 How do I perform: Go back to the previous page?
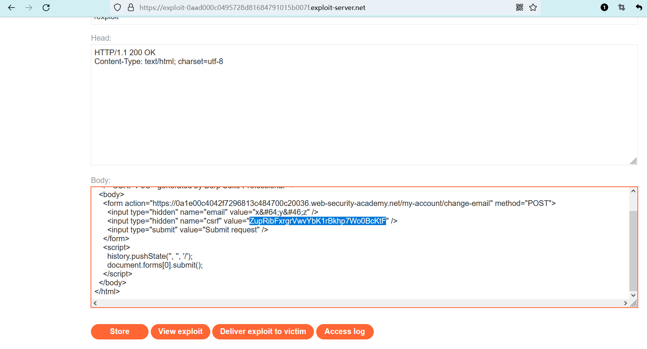pyautogui.click(x=12, y=8)
